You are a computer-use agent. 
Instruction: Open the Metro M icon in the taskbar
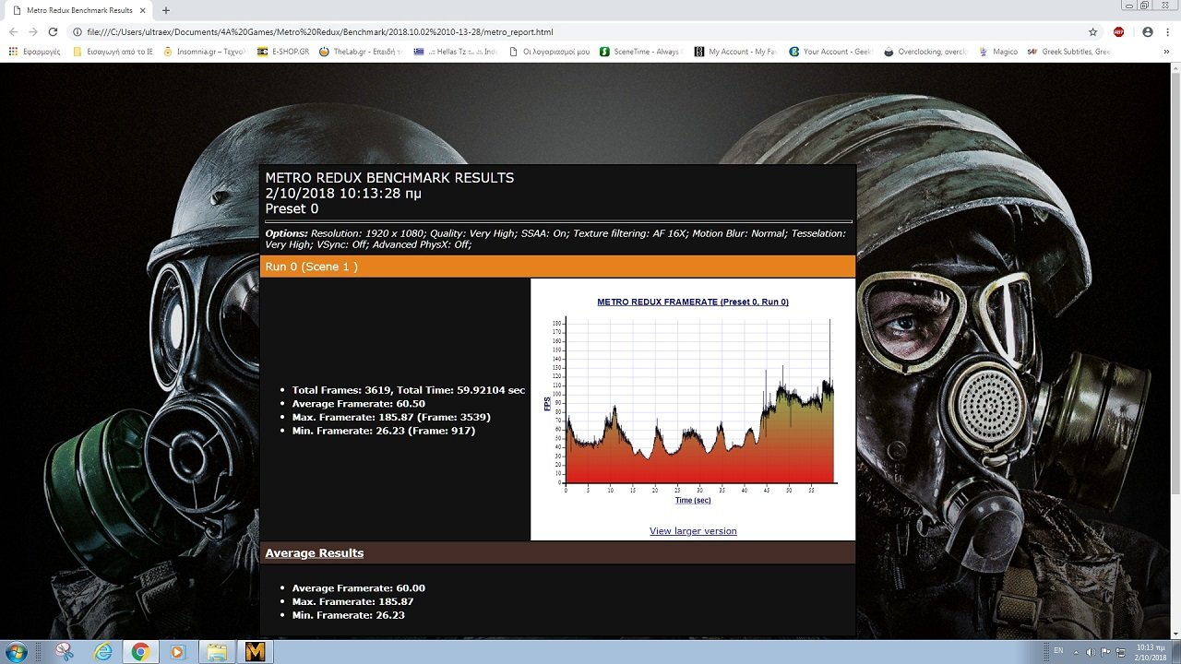(255, 652)
